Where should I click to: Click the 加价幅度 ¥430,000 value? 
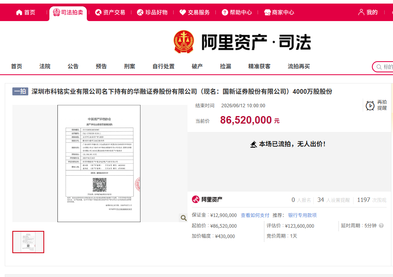pos(225,236)
